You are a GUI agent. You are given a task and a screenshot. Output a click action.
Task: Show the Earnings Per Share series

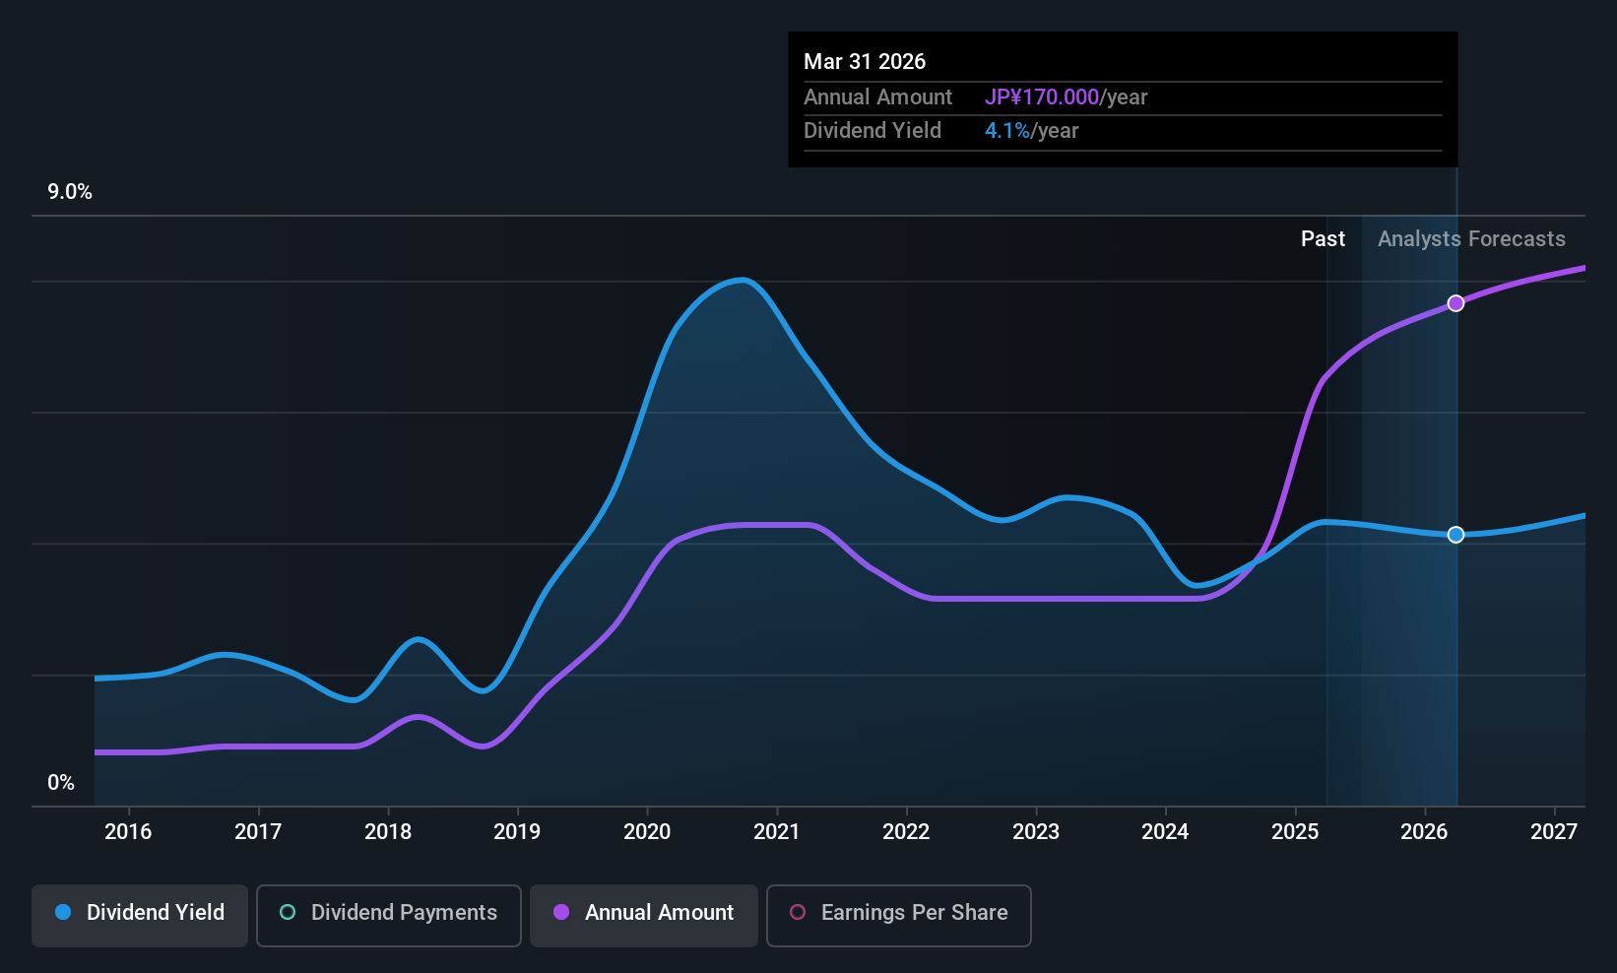[x=899, y=916]
